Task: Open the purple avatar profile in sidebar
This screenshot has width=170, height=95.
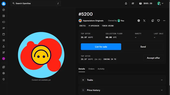Action: pyautogui.click(x=3, y=58)
